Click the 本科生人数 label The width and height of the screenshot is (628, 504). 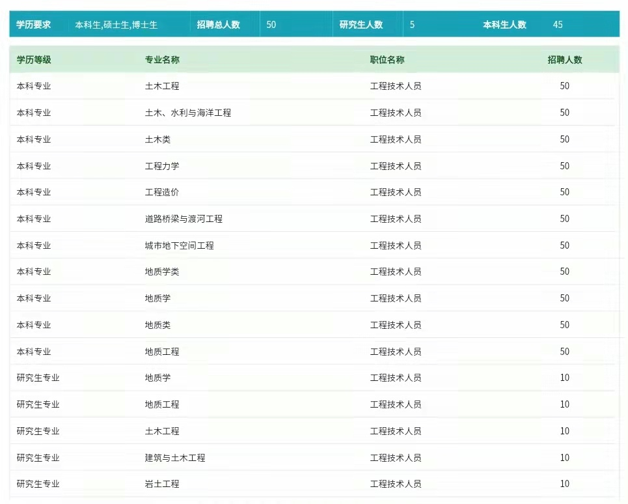click(504, 25)
